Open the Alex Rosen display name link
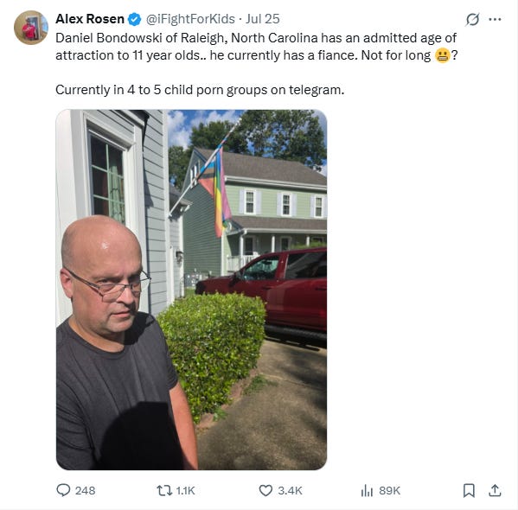The width and height of the screenshot is (518, 510). click(x=90, y=19)
